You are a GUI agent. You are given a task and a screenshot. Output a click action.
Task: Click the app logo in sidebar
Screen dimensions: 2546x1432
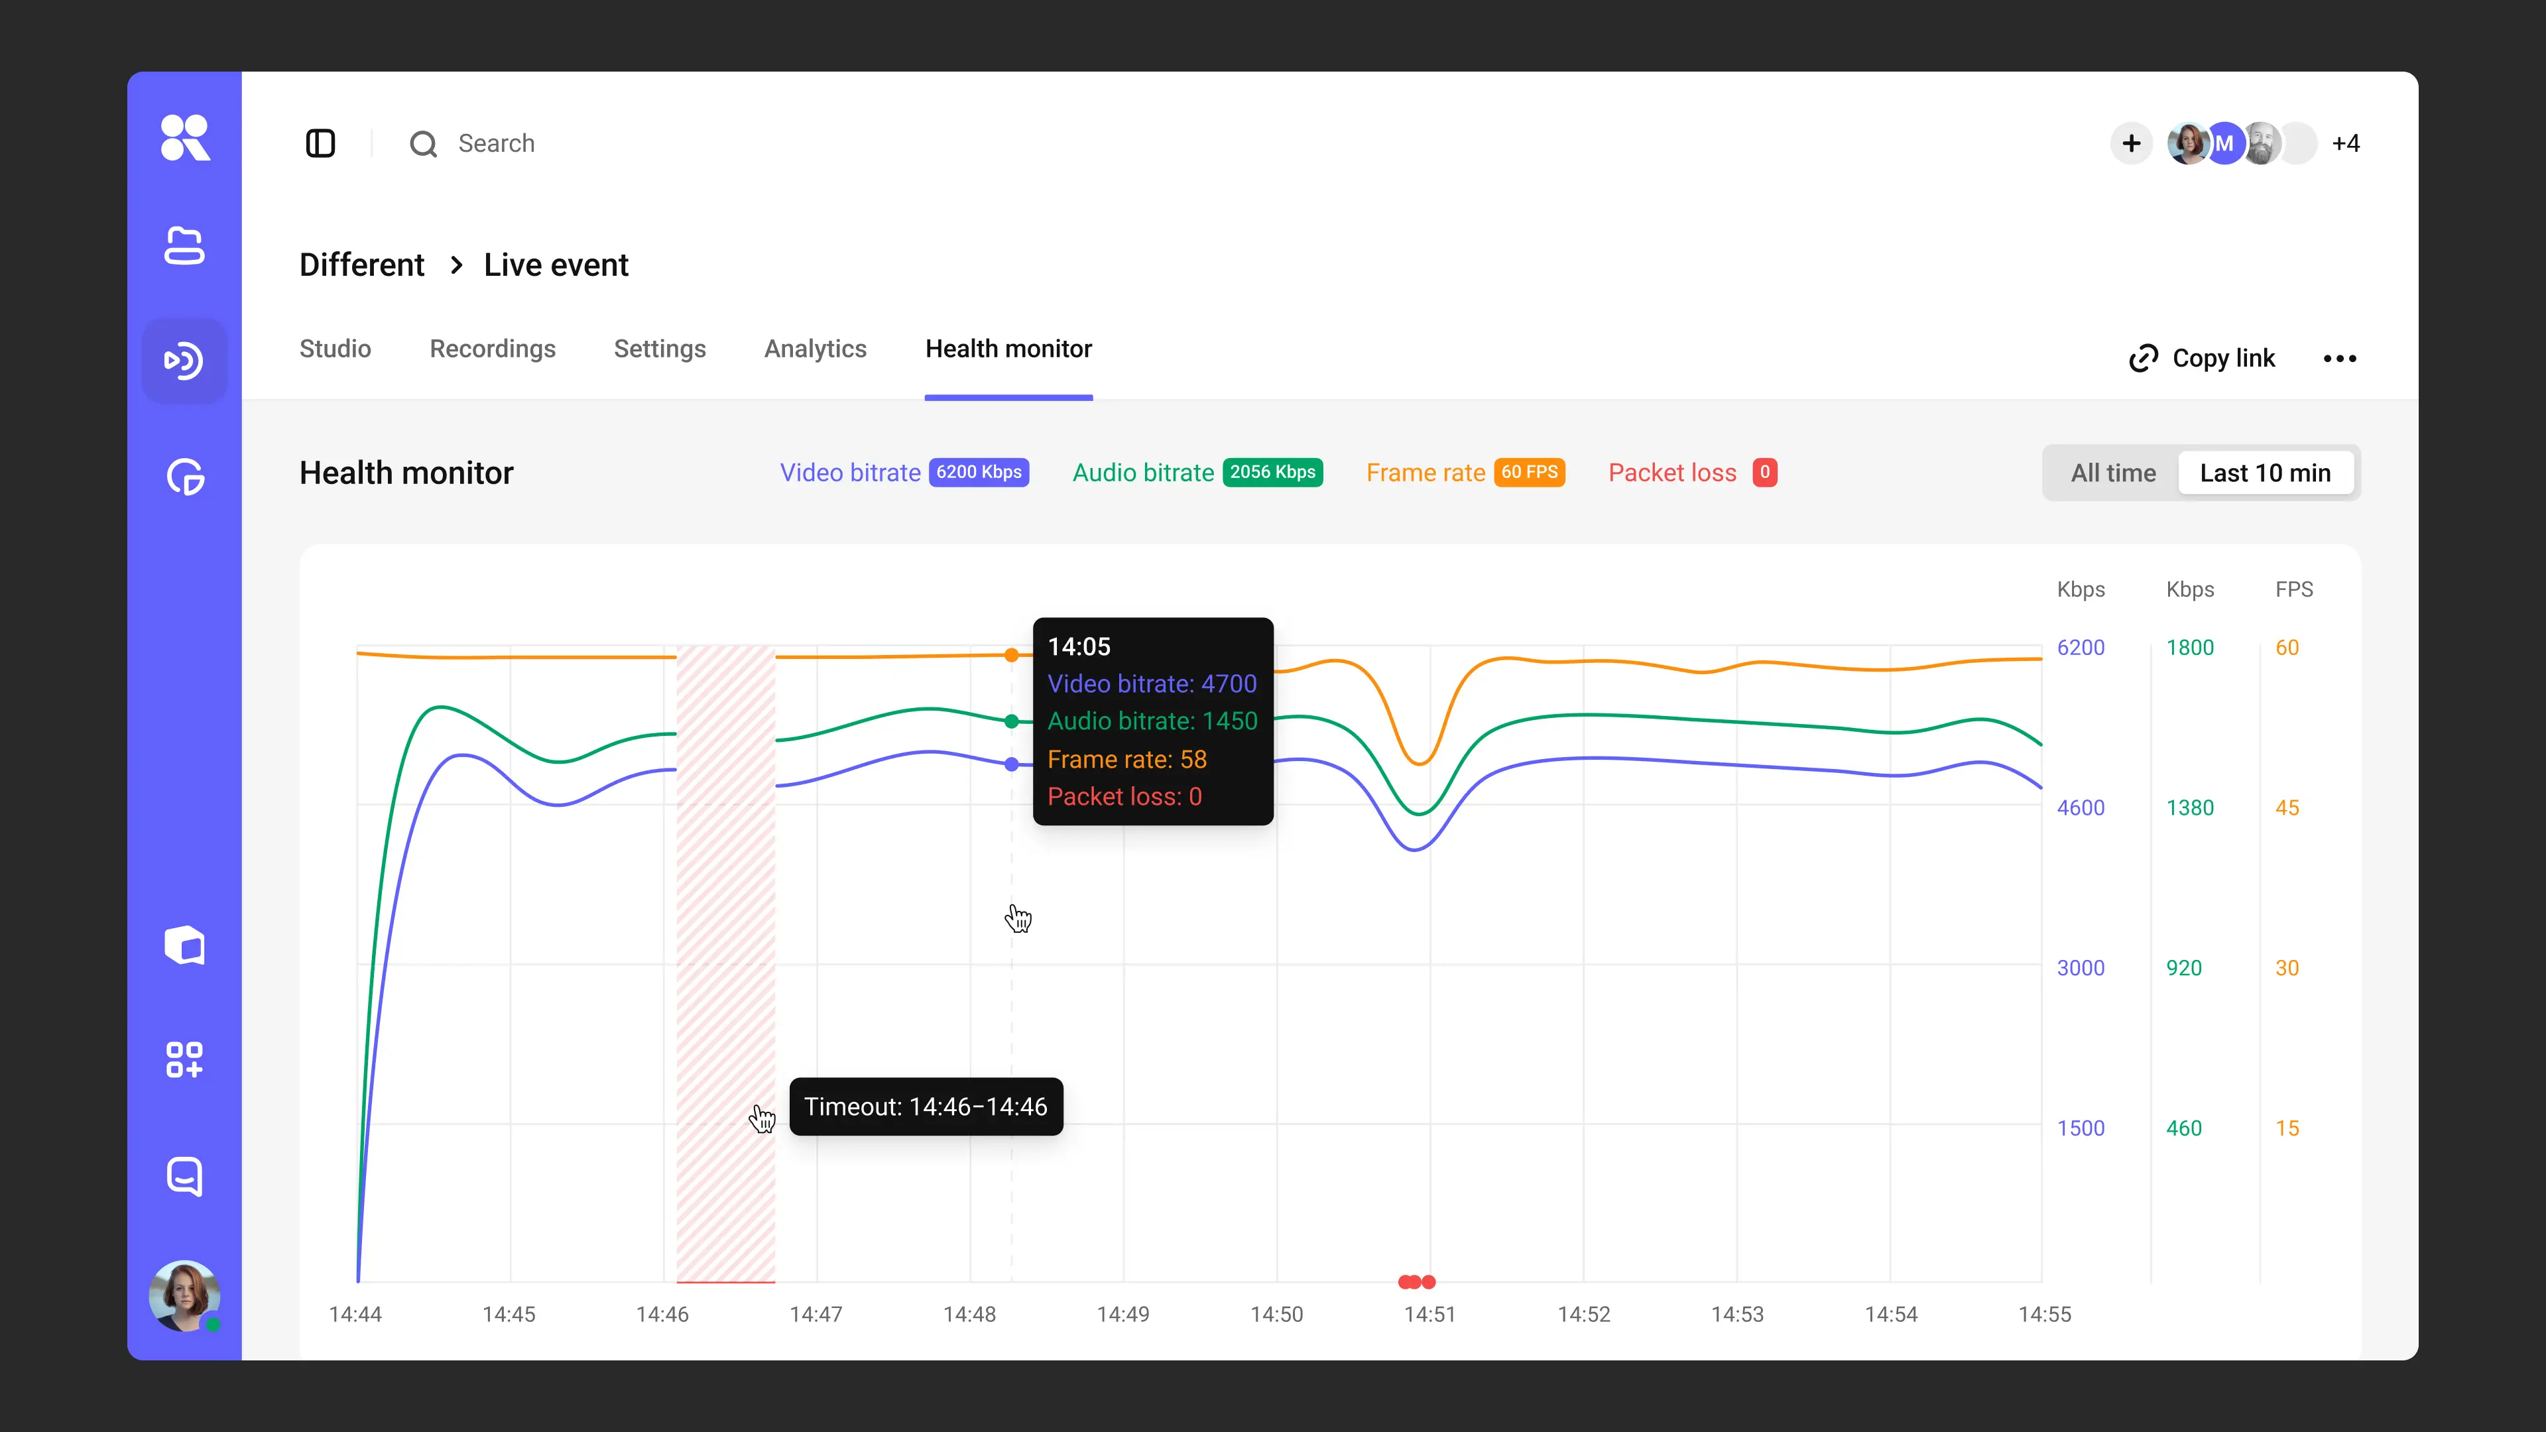pyautogui.click(x=185, y=137)
